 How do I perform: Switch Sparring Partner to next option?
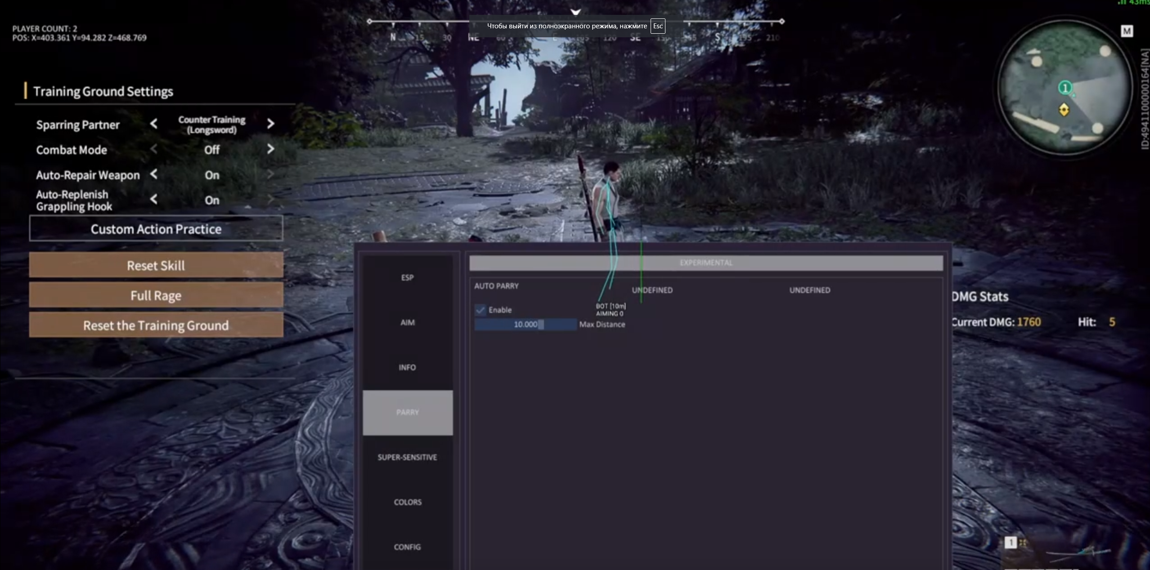(270, 124)
